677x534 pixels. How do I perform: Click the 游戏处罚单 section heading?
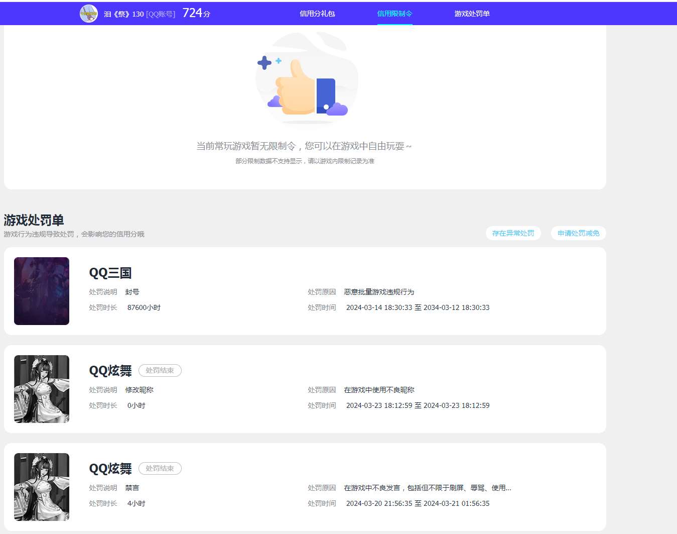pos(34,220)
